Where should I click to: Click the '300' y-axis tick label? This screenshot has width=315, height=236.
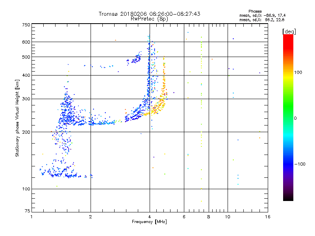tap(26, 99)
